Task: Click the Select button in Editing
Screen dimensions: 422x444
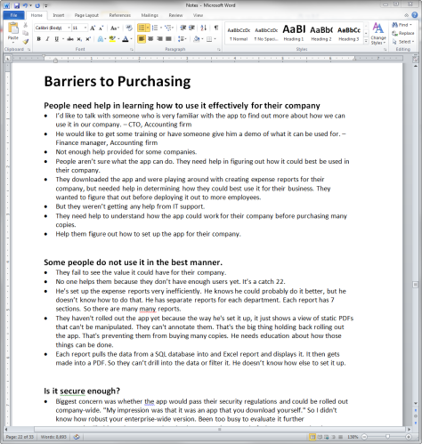Action: [x=403, y=42]
